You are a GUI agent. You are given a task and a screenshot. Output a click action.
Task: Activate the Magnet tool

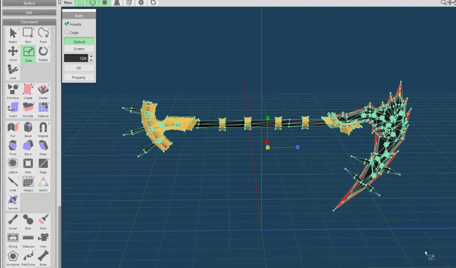tap(43, 129)
